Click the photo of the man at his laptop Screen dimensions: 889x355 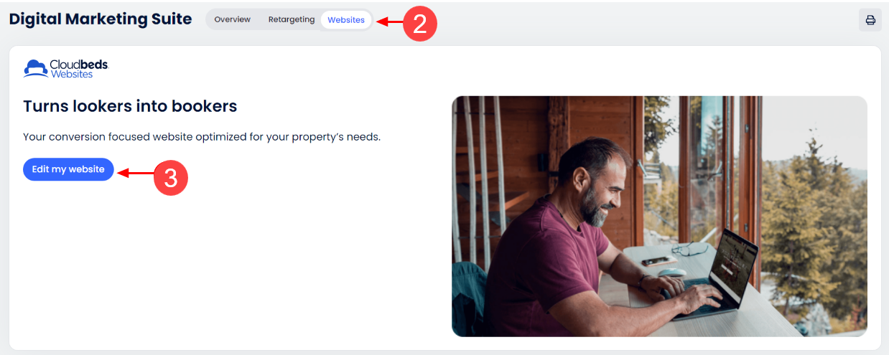(659, 217)
